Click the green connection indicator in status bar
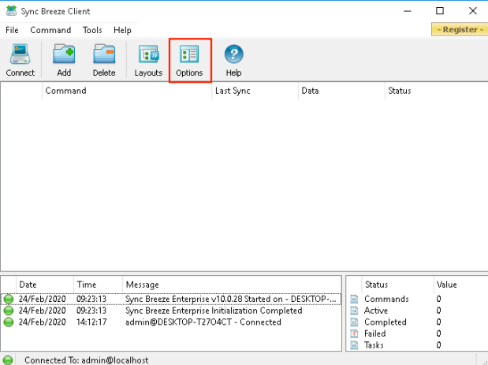The height and width of the screenshot is (365, 488). click(7, 360)
